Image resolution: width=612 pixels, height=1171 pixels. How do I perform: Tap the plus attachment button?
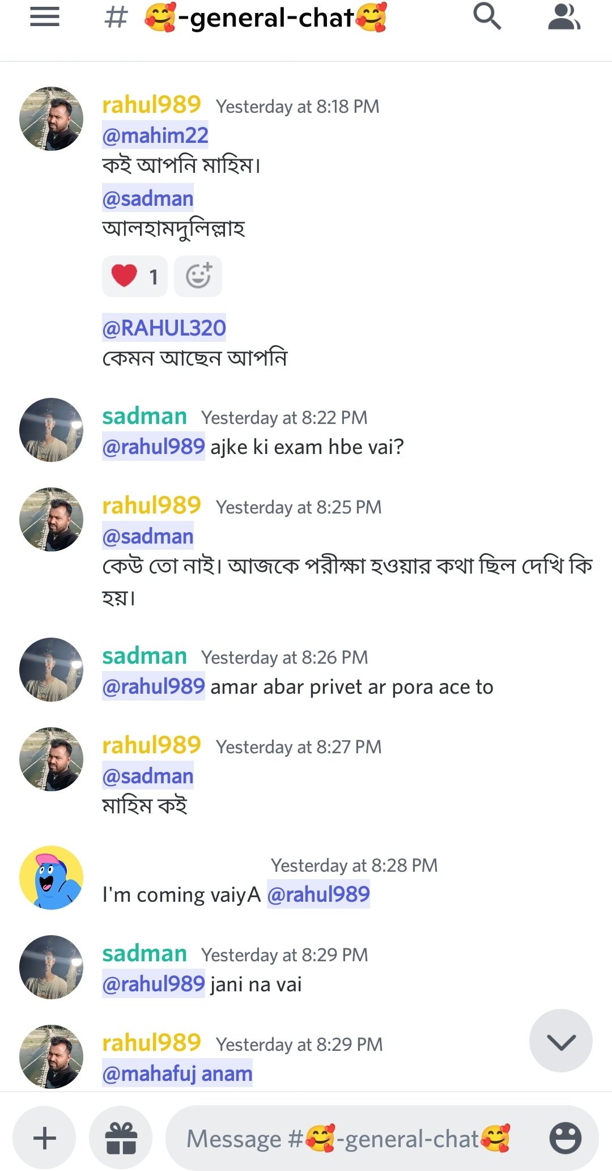45,1138
